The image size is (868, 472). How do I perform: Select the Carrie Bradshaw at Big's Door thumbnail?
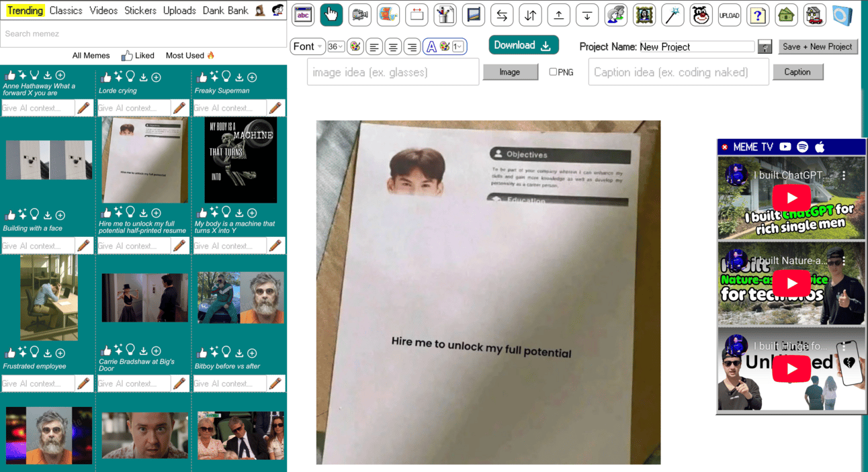144,298
